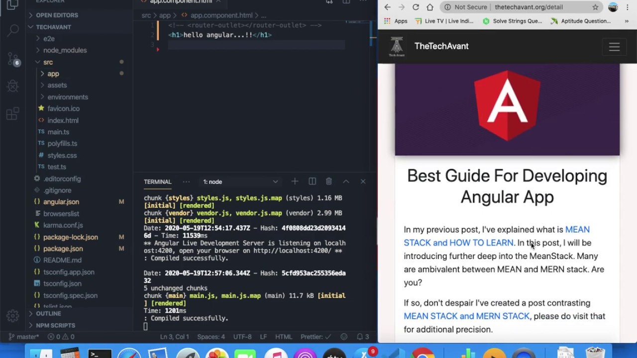Viewport: 637px width, 358px height.
Task: Open README.md in the explorer
Action: pyautogui.click(x=62, y=260)
